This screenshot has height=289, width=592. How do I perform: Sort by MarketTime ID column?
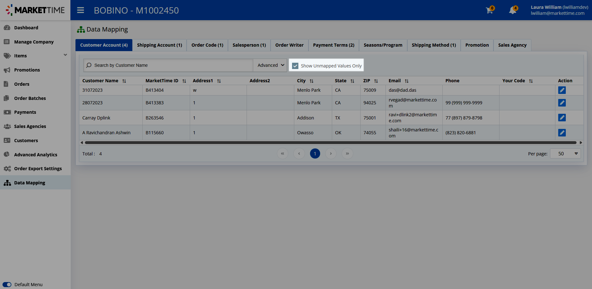click(x=184, y=81)
